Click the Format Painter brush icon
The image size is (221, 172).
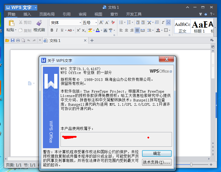coord(39,23)
